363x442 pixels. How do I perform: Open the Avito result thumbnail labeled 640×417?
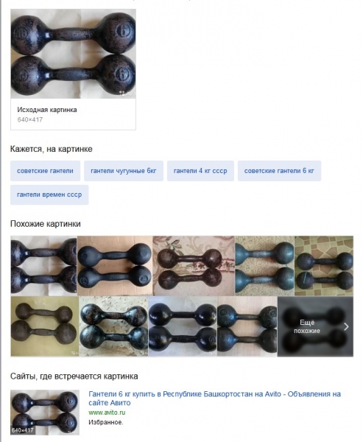(x=45, y=413)
